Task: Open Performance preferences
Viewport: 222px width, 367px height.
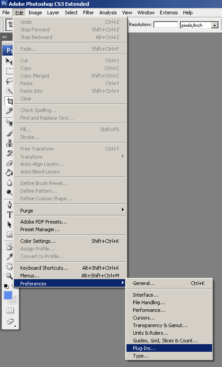Action: (170, 310)
